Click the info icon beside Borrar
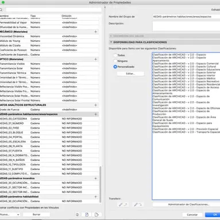 (77, 215)
